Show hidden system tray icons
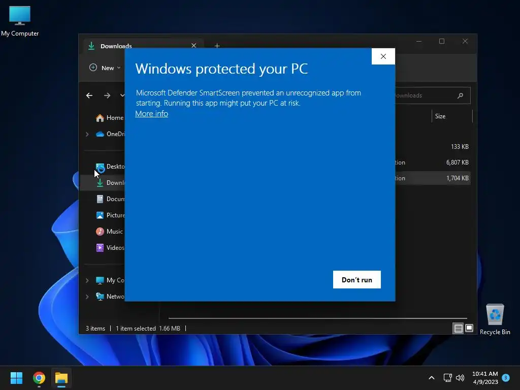Screen dimensions: 520x390 [x=432, y=378]
